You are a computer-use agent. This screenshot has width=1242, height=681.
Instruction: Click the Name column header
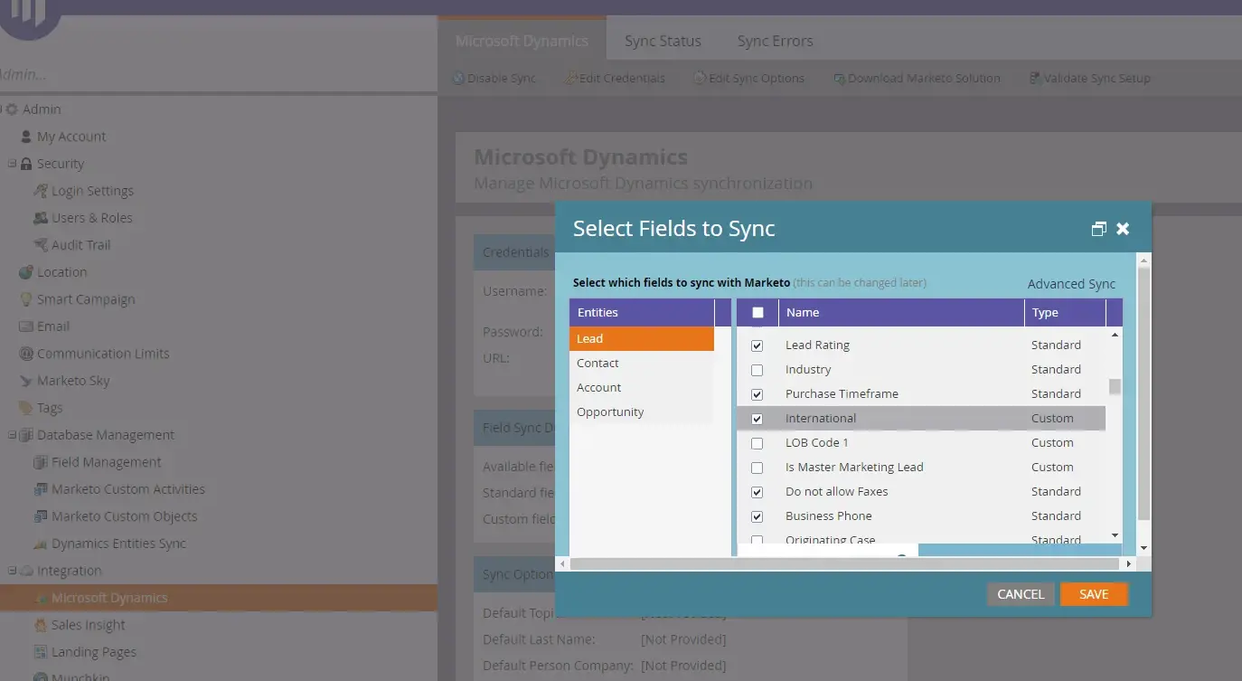coord(901,312)
